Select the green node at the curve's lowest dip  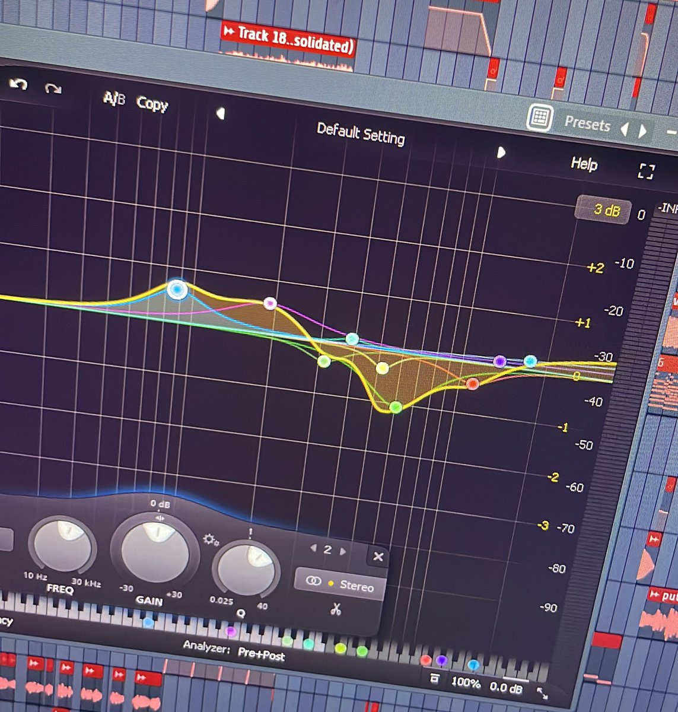click(396, 407)
